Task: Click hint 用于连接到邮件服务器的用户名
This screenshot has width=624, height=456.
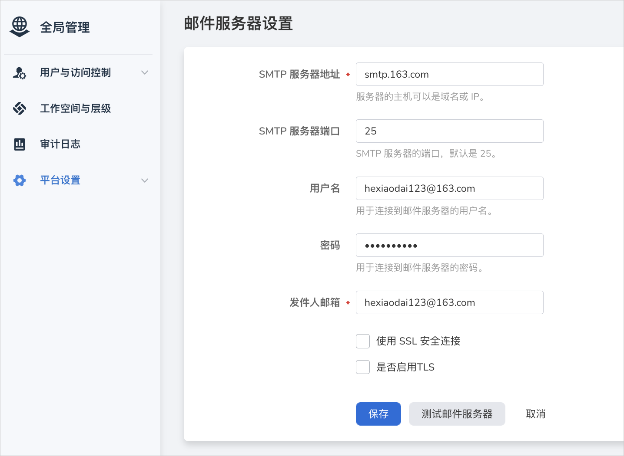Action: point(425,211)
